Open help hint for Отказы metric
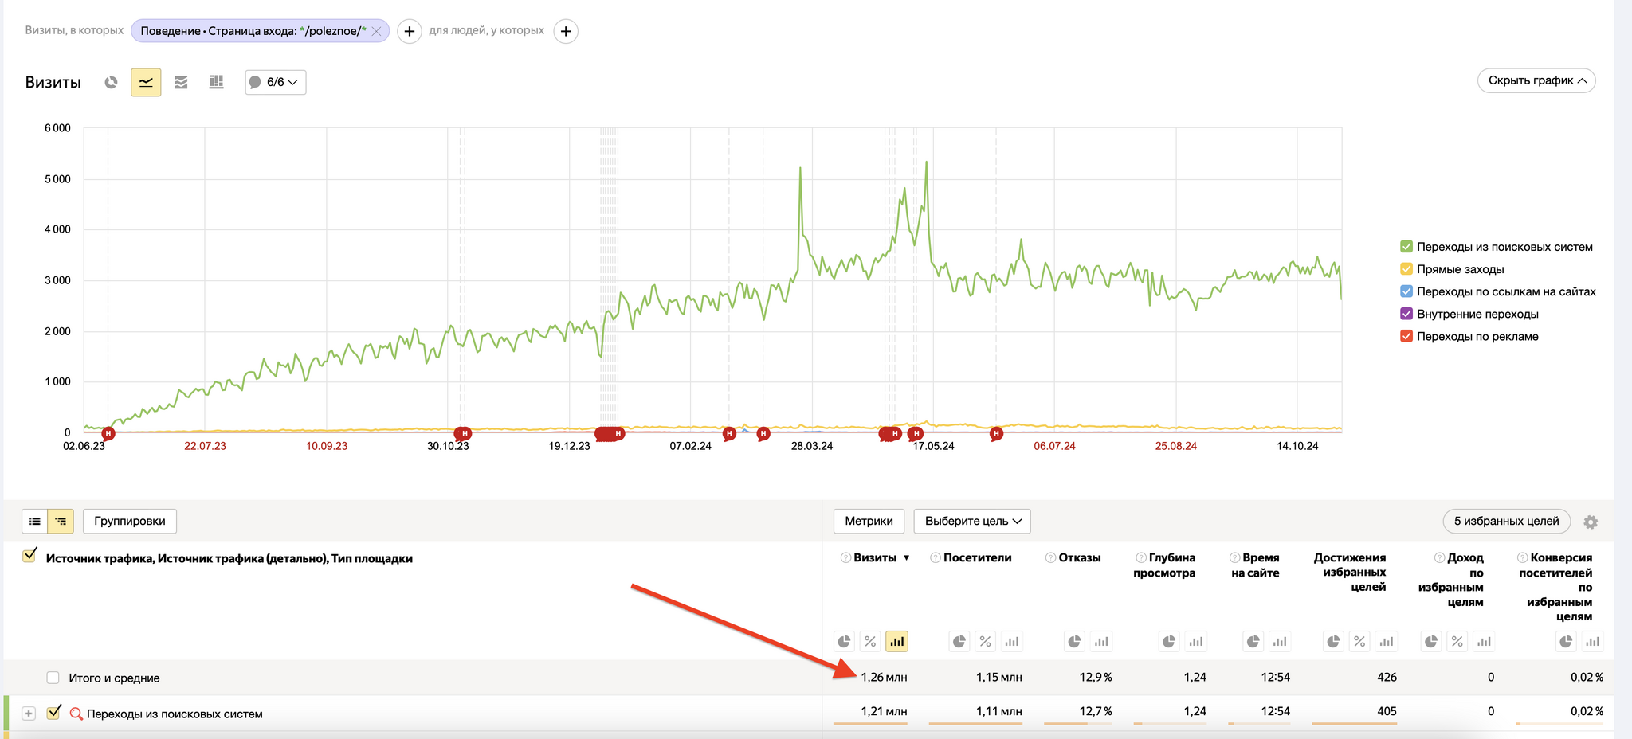This screenshot has height=739, width=1632. [1050, 557]
